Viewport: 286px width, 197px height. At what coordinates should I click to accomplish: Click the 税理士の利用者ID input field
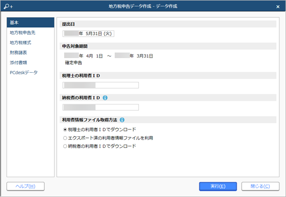(101, 85)
